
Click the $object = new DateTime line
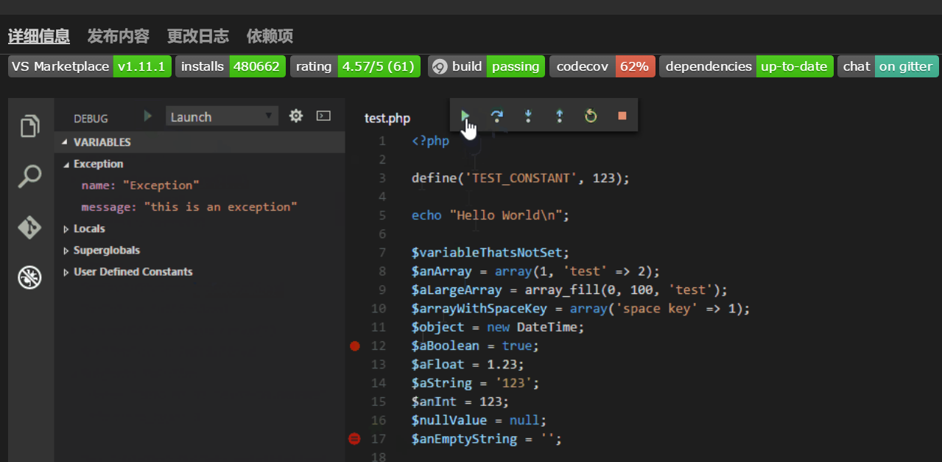pos(498,327)
